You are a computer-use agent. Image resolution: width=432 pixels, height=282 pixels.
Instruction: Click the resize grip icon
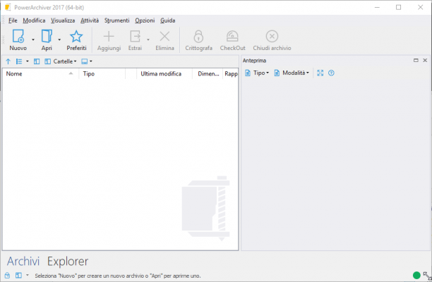pyautogui.click(x=427, y=276)
